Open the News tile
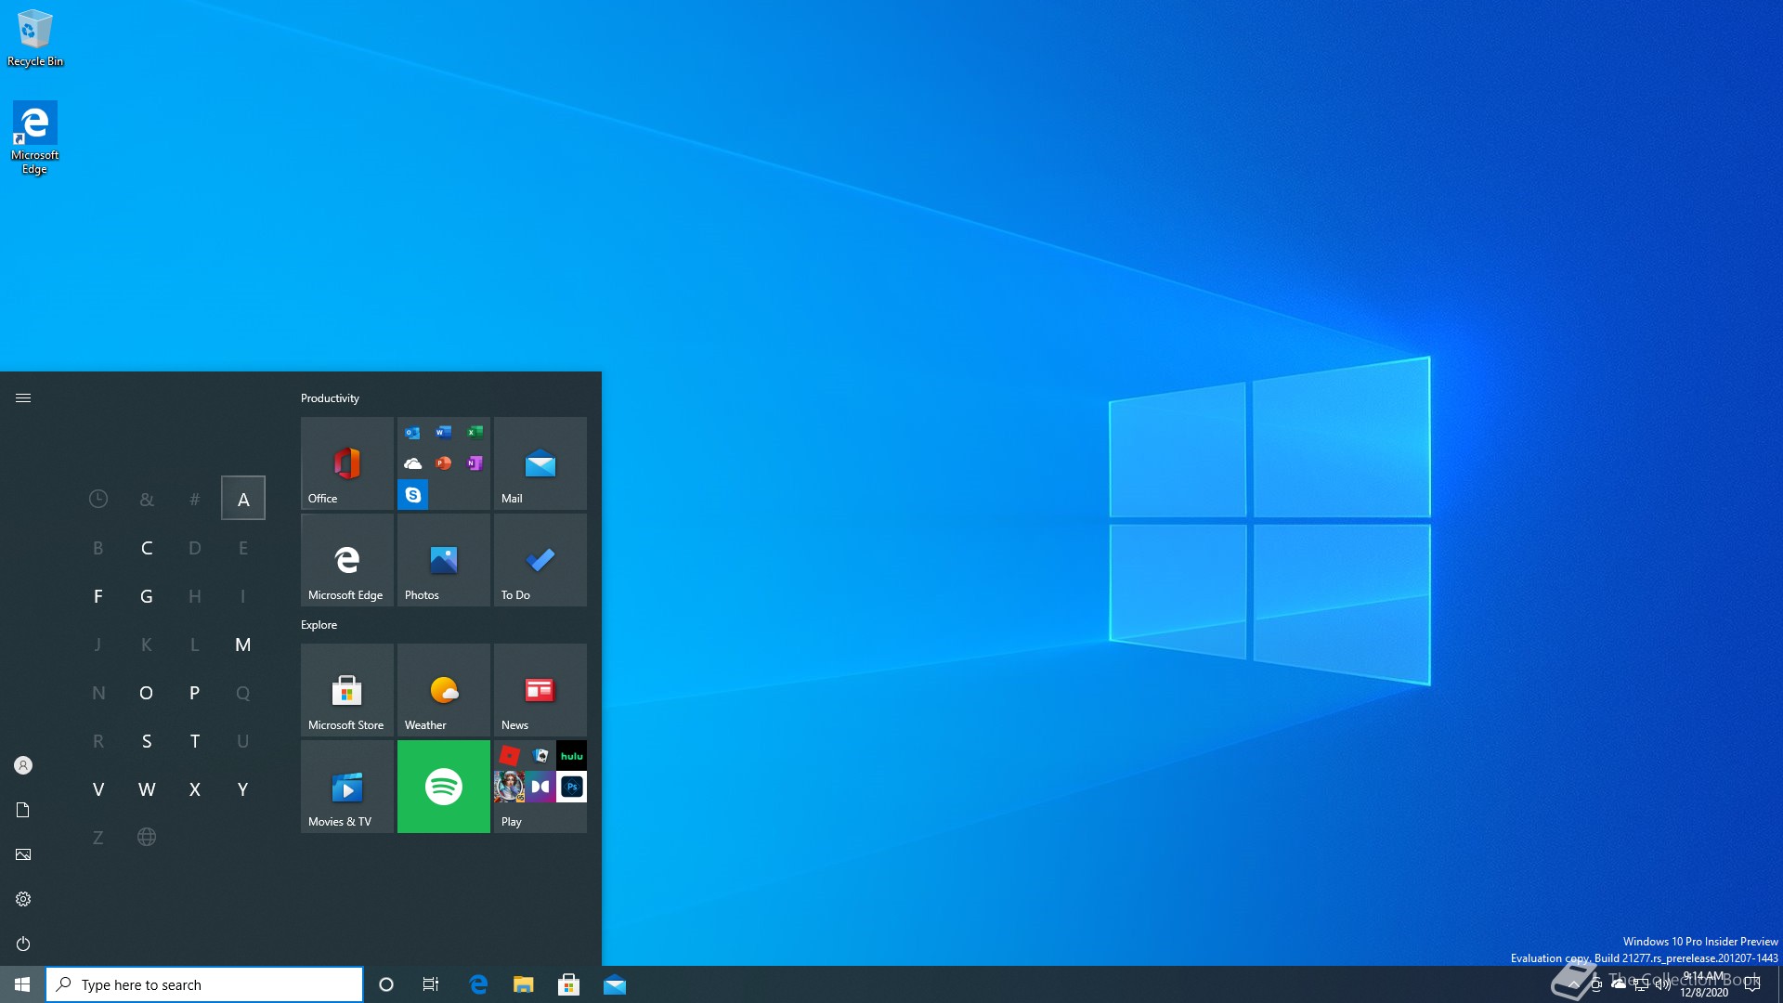1783x1003 pixels. pyautogui.click(x=540, y=690)
